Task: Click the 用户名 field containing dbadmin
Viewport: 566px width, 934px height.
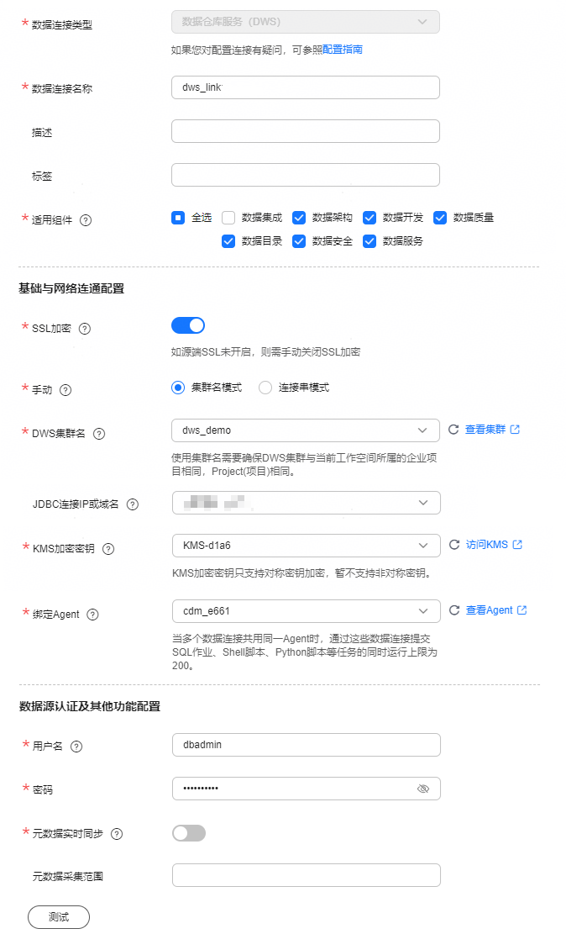Action: (x=306, y=745)
